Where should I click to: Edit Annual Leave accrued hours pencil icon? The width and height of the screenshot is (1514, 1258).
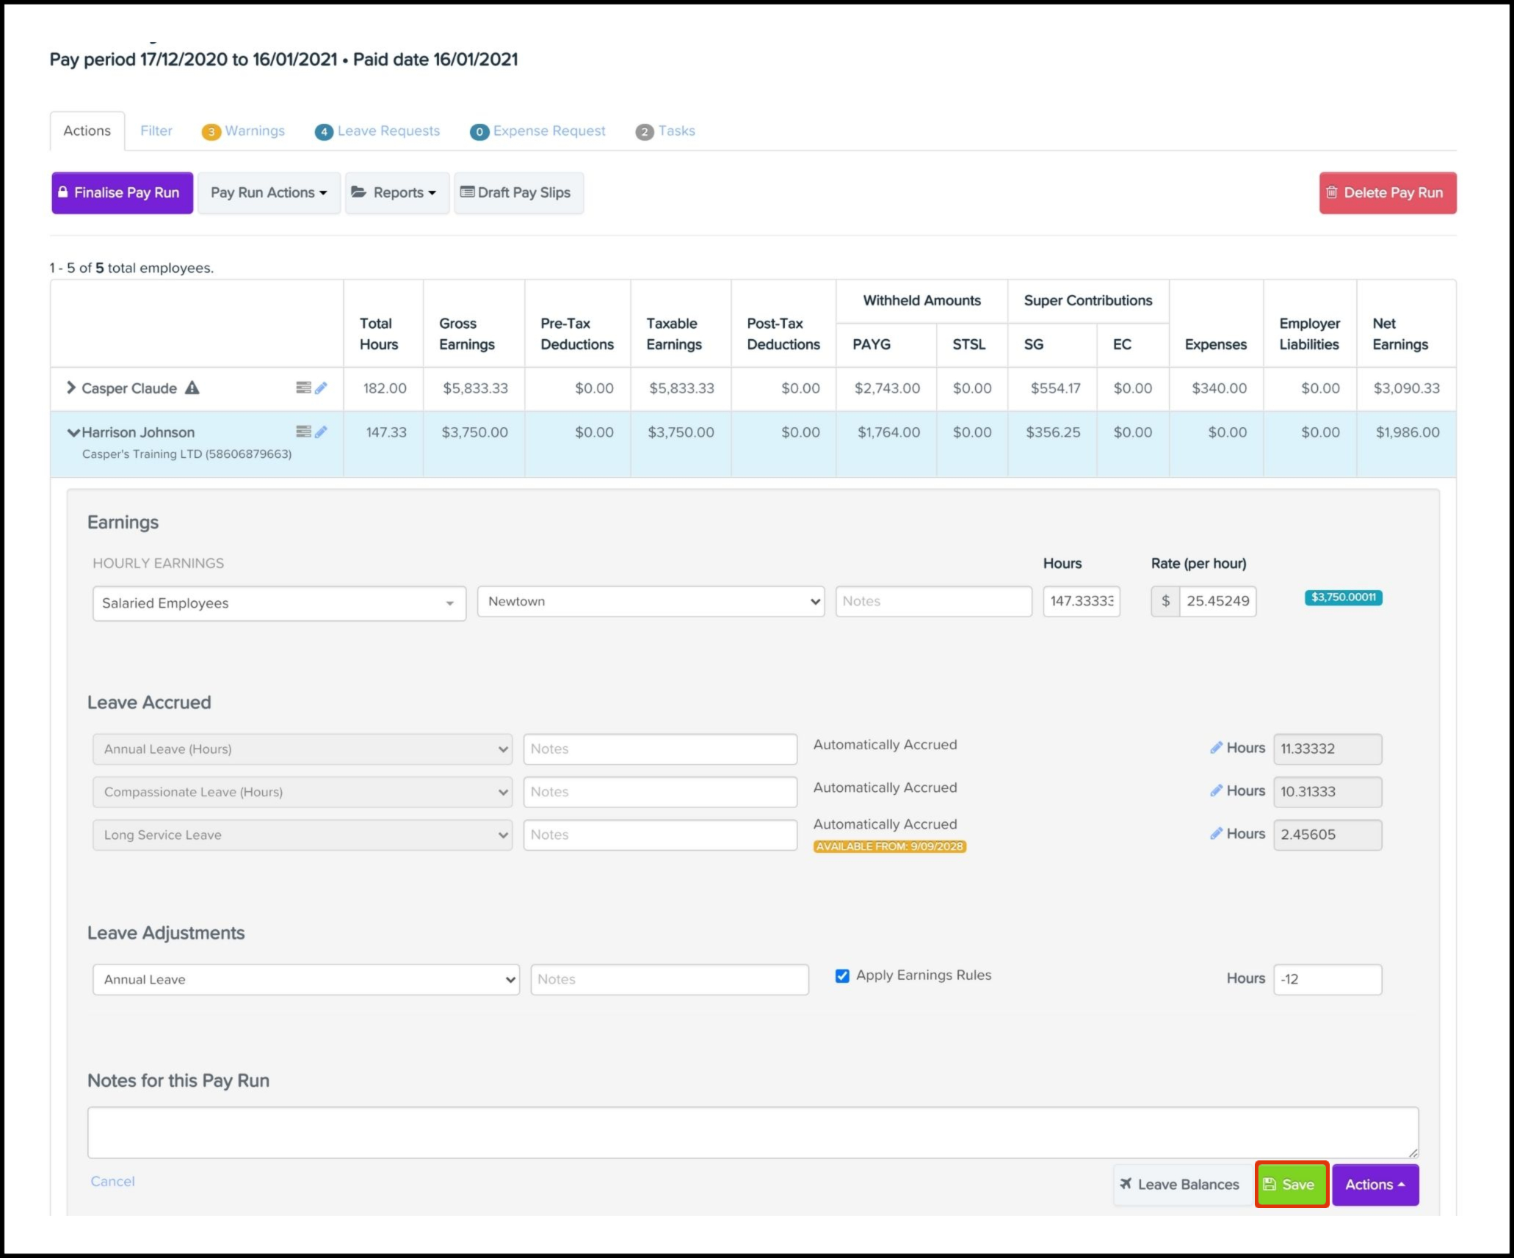1216,748
